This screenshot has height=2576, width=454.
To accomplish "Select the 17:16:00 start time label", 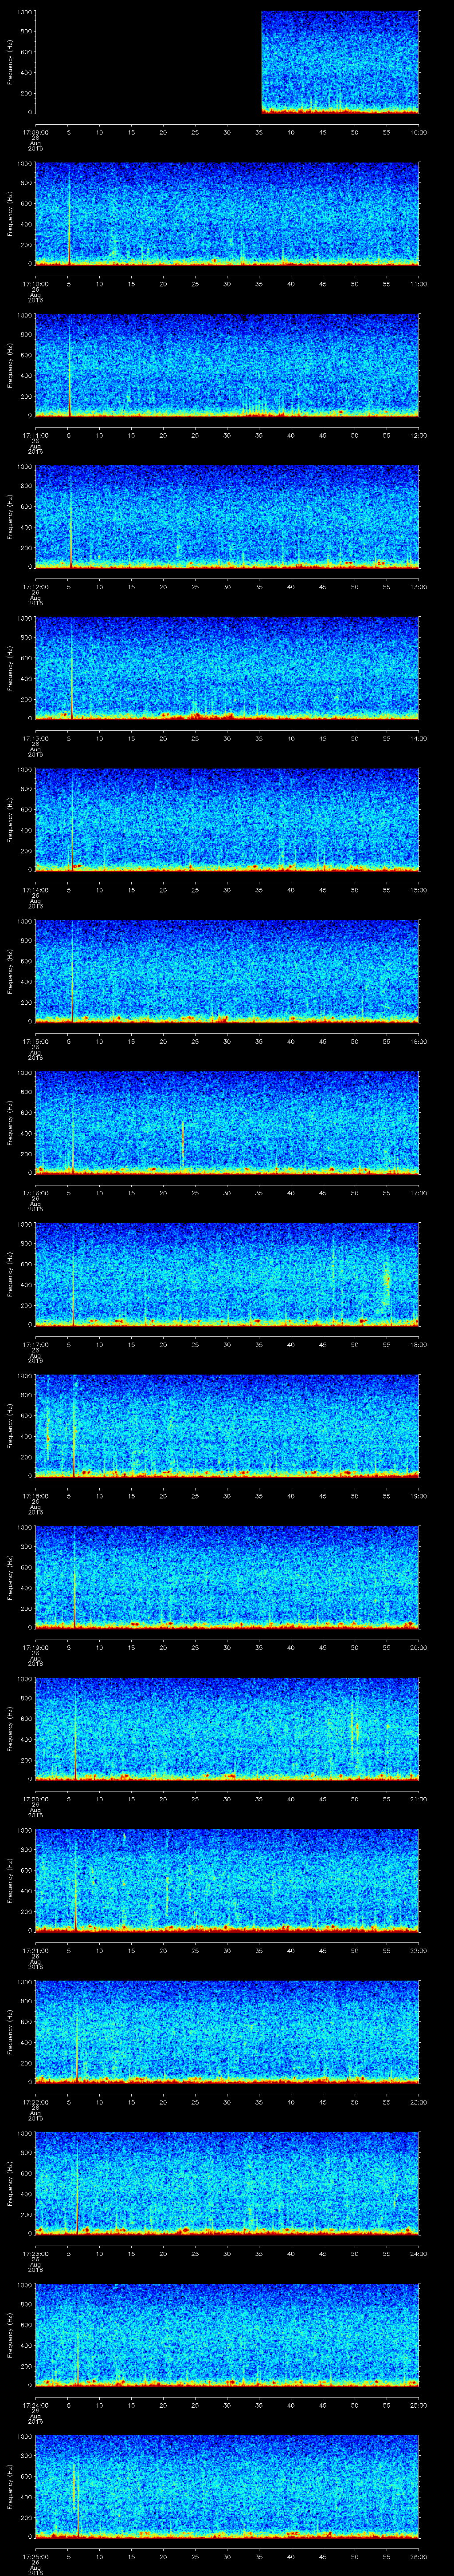I will [x=35, y=1192].
